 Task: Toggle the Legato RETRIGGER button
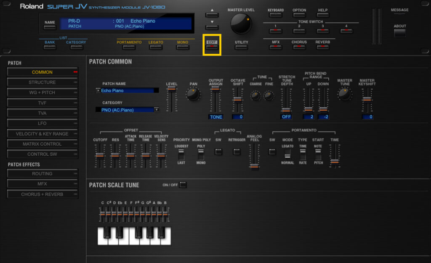(237, 152)
